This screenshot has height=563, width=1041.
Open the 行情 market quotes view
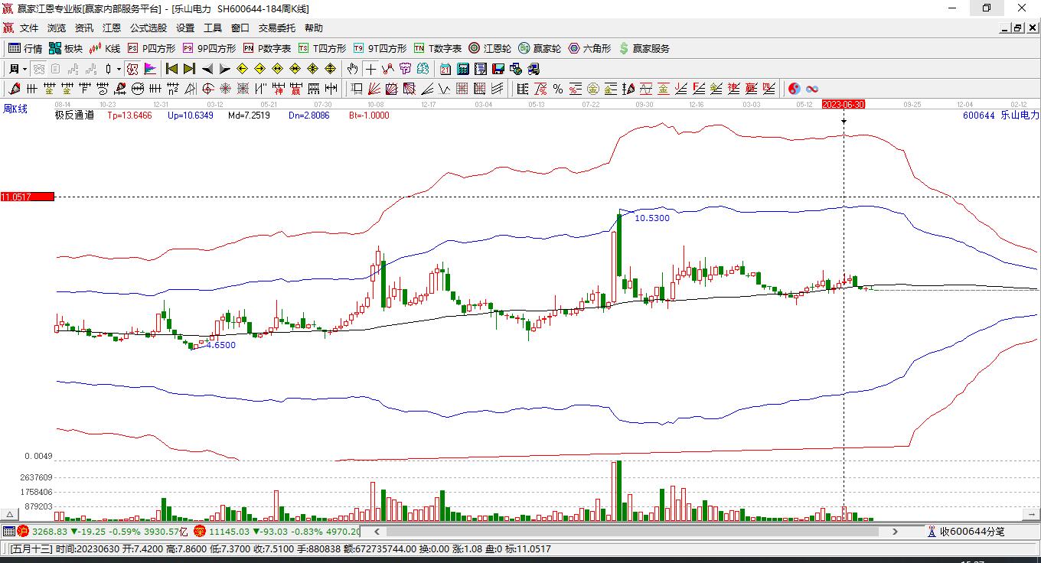[x=25, y=48]
